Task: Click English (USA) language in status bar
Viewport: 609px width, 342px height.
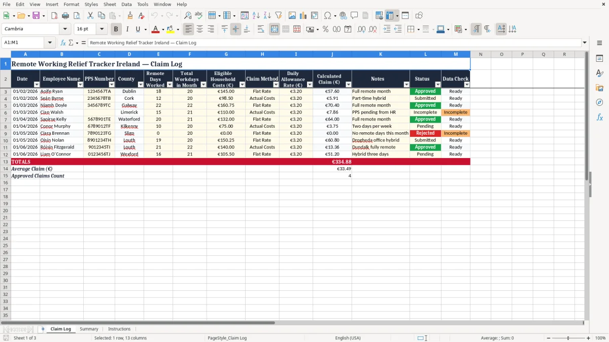Action: point(348,338)
